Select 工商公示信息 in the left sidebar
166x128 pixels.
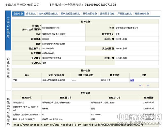point(8,31)
